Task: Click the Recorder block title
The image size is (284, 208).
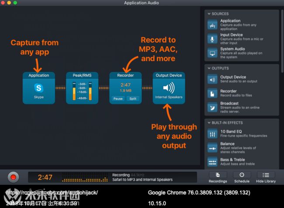Action: point(125,75)
